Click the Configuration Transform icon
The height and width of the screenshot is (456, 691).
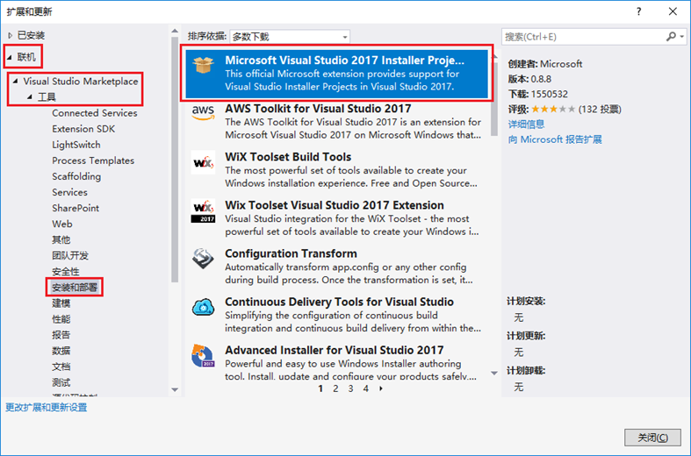click(x=203, y=259)
